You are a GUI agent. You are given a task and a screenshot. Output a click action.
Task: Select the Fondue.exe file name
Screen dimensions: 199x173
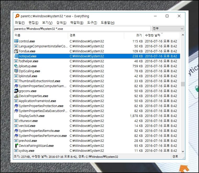click(x=27, y=51)
